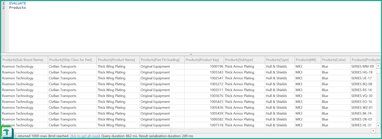Click the SERIES RS-14 cell
382x139 pixels.
click(363, 90)
